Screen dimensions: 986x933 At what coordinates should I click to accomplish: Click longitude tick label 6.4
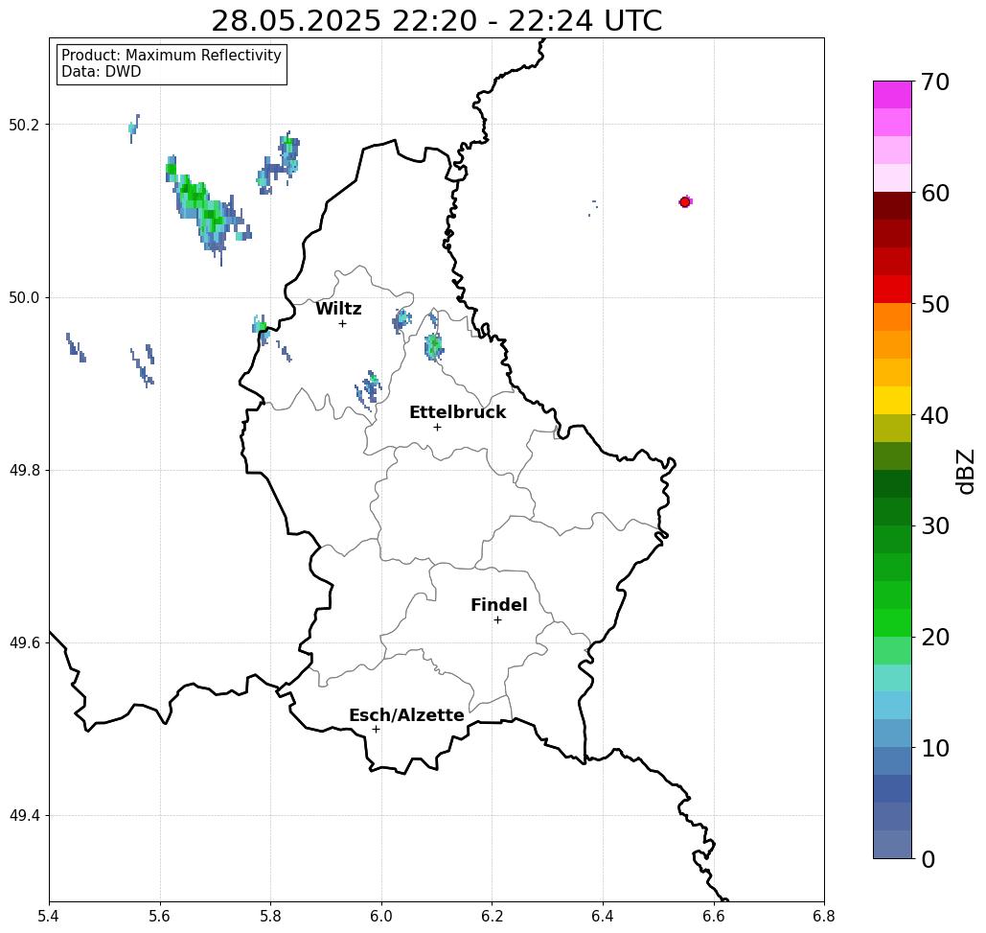click(603, 916)
